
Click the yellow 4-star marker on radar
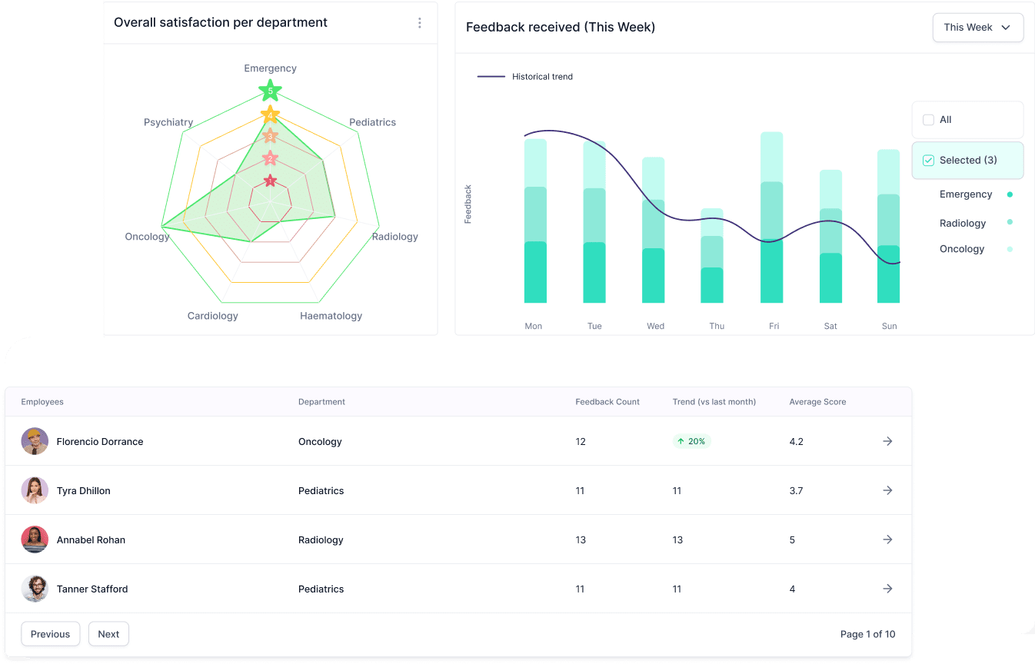tap(269, 115)
